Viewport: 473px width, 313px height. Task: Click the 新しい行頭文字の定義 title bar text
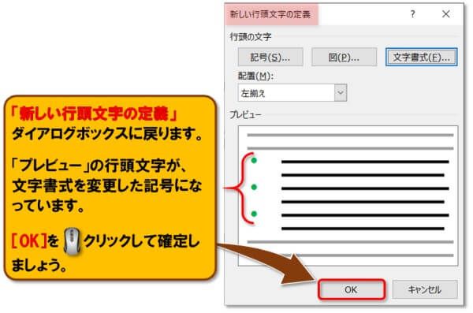(270, 14)
